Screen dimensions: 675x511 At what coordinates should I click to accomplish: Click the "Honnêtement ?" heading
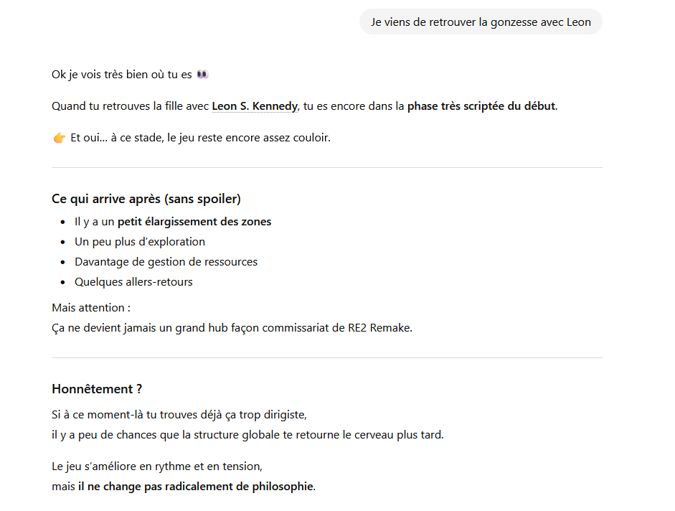97,389
